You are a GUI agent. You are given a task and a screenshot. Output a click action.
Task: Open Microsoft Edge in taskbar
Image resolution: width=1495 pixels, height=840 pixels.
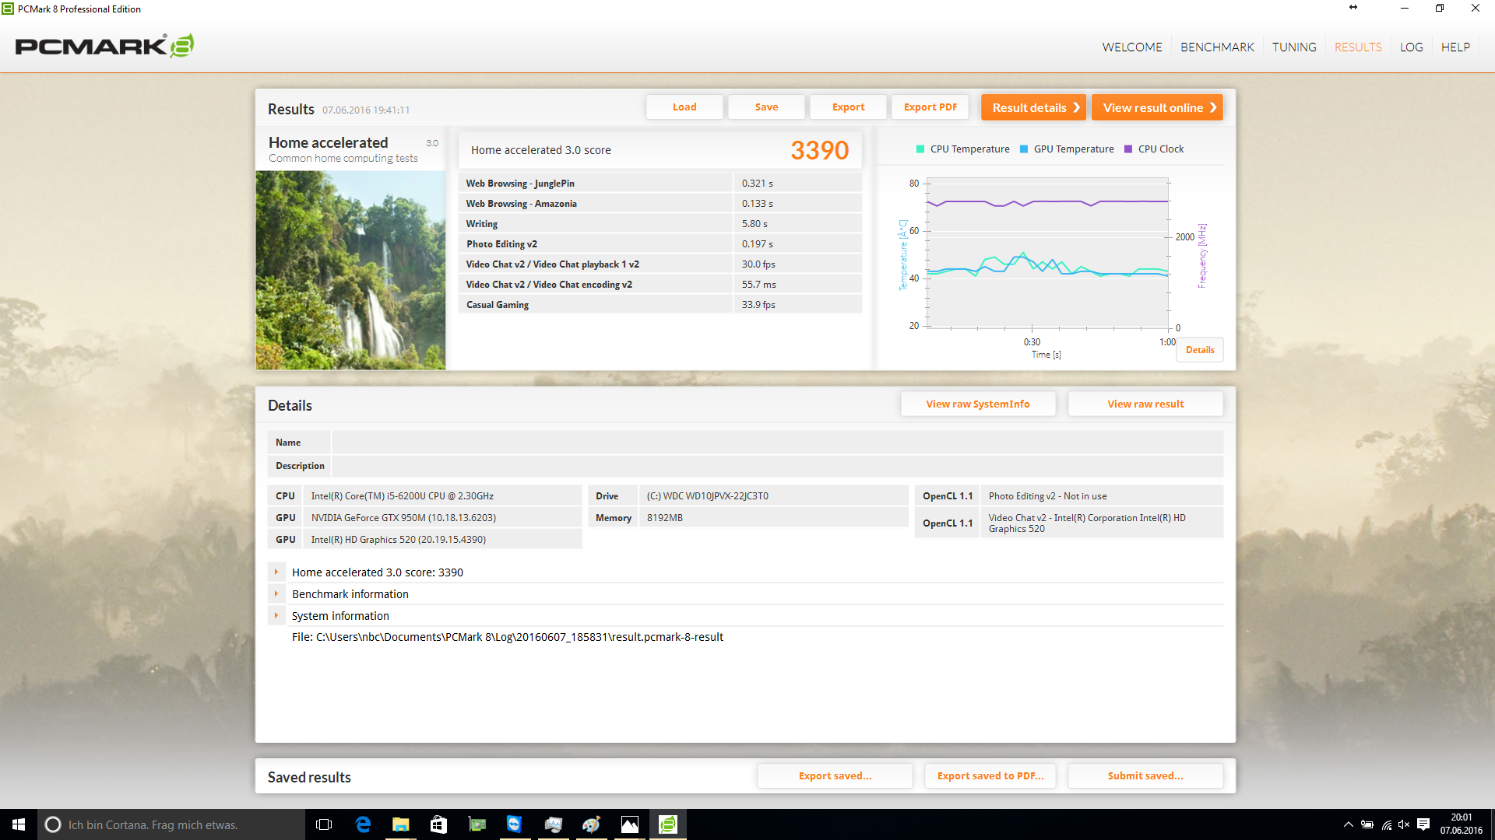363,824
